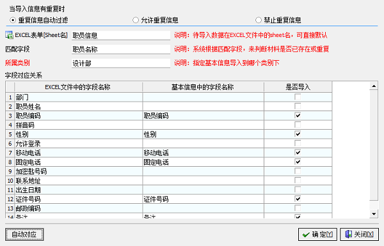The width and height of the screenshot is (384, 246).
Task: Uncheck import for 职员编码 row
Action: (x=298, y=116)
